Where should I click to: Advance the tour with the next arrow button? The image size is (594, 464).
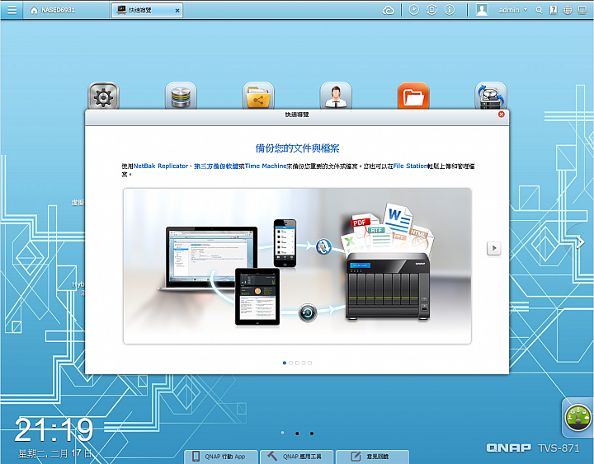click(493, 248)
